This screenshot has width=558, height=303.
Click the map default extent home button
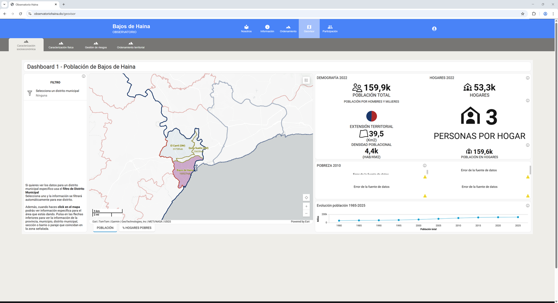(x=306, y=197)
